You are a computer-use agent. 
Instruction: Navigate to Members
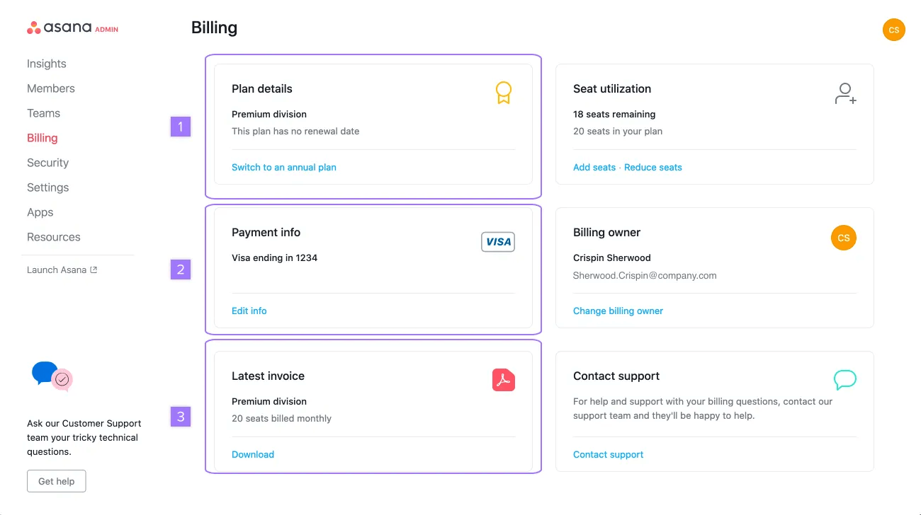click(x=50, y=88)
